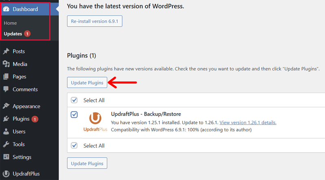Open the Dashboard menu
Image resolution: width=325 pixels, height=180 pixels.
coord(25,9)
